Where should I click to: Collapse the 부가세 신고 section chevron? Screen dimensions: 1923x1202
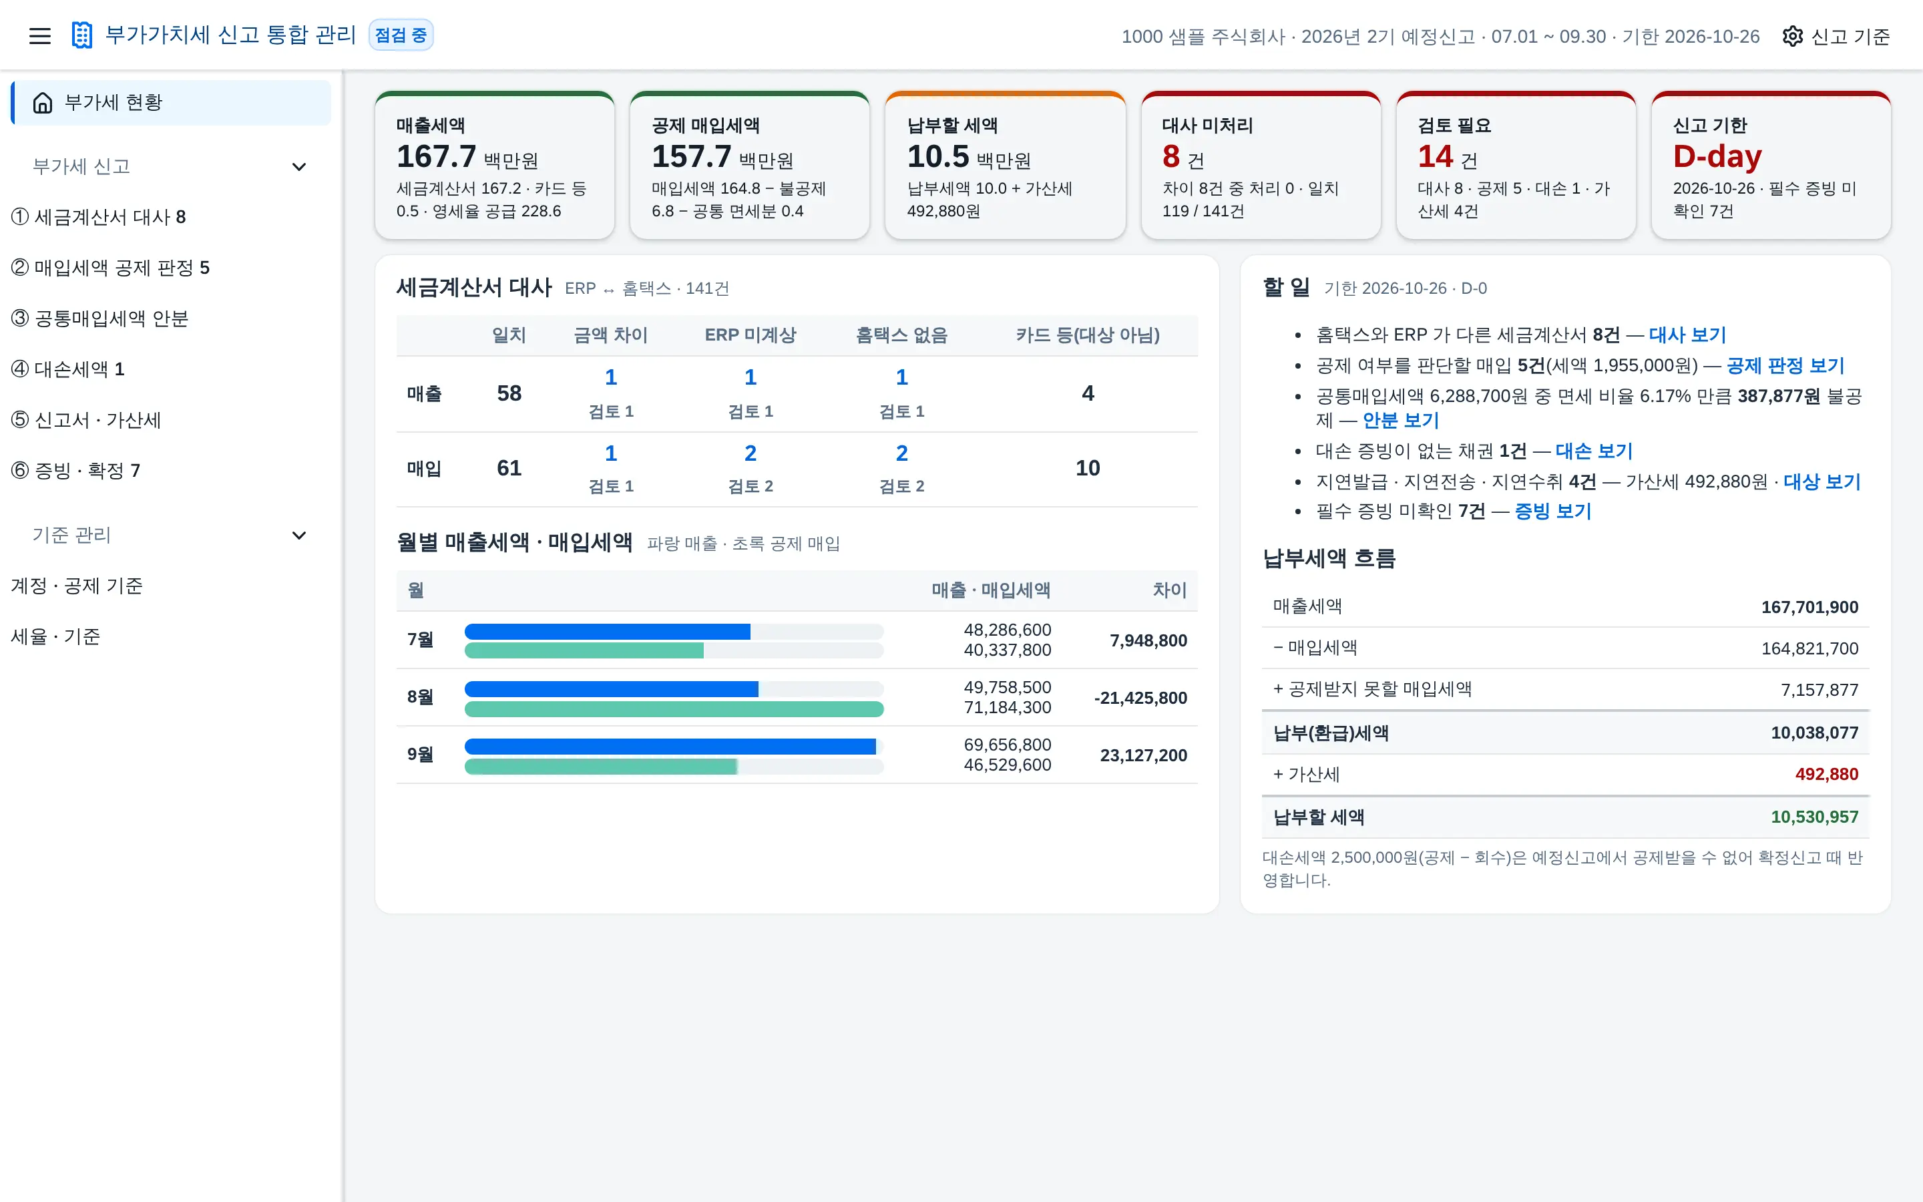click(298, 167)
